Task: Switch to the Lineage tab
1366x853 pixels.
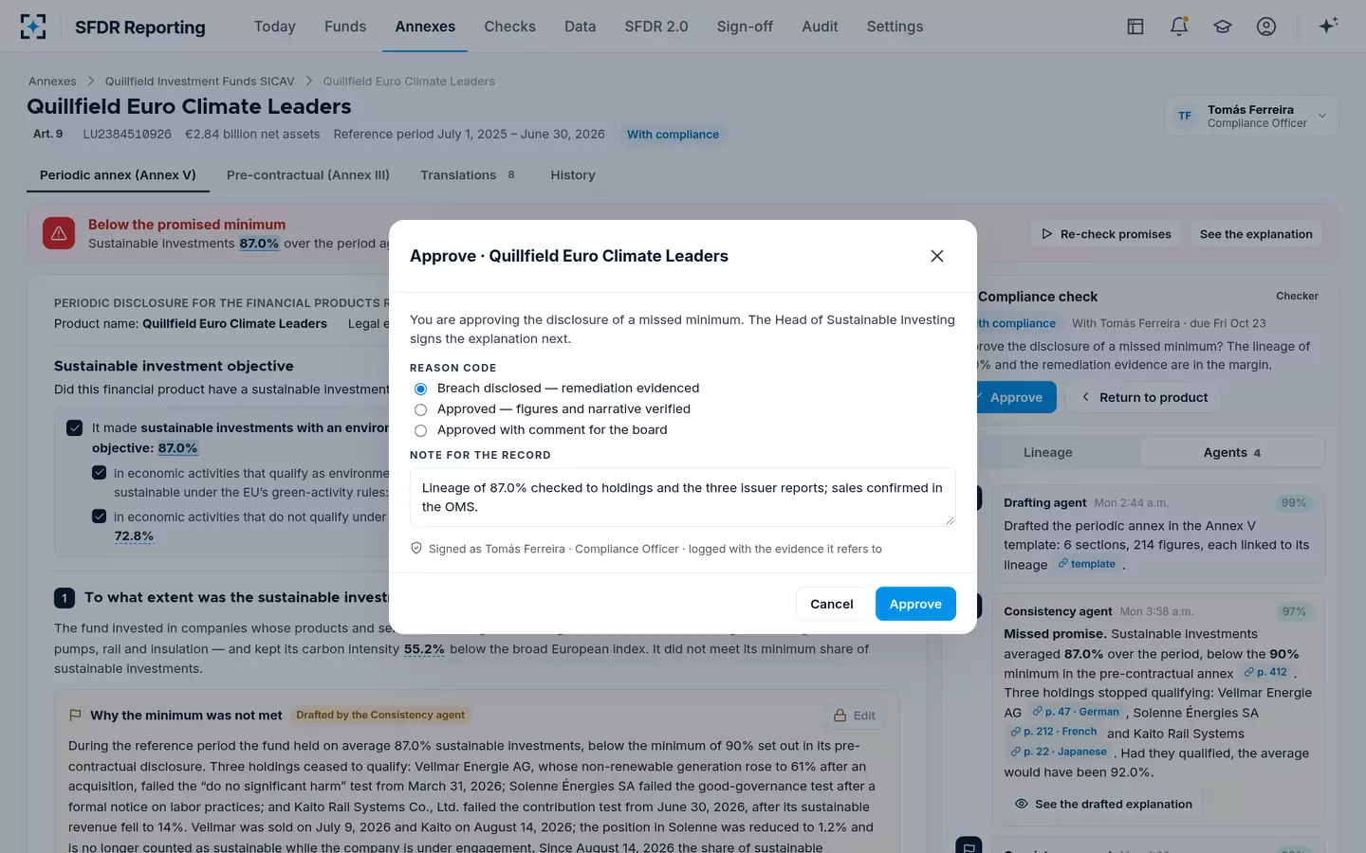Action: point(1048,453)
